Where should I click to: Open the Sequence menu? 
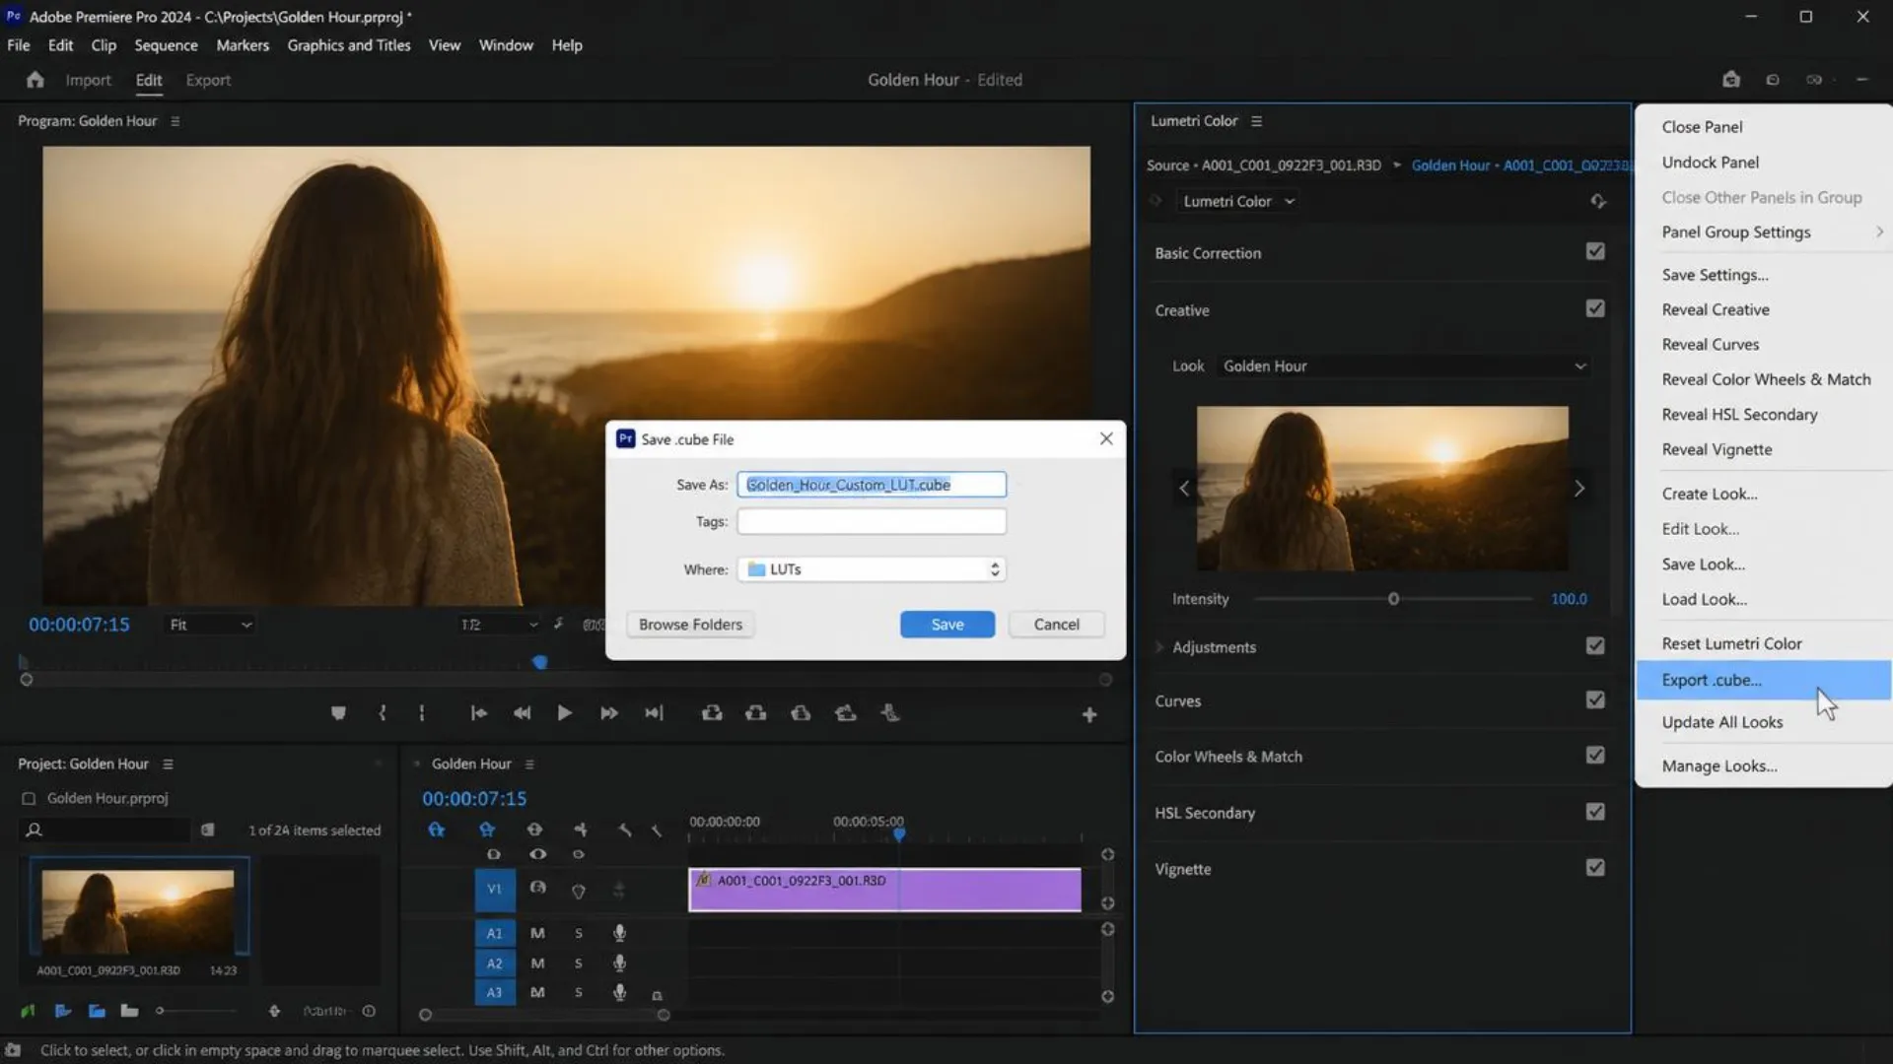tap(166, 45)
